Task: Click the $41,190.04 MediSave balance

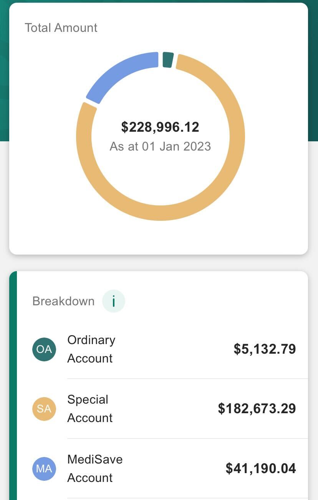Action: [x=261, y=469]
